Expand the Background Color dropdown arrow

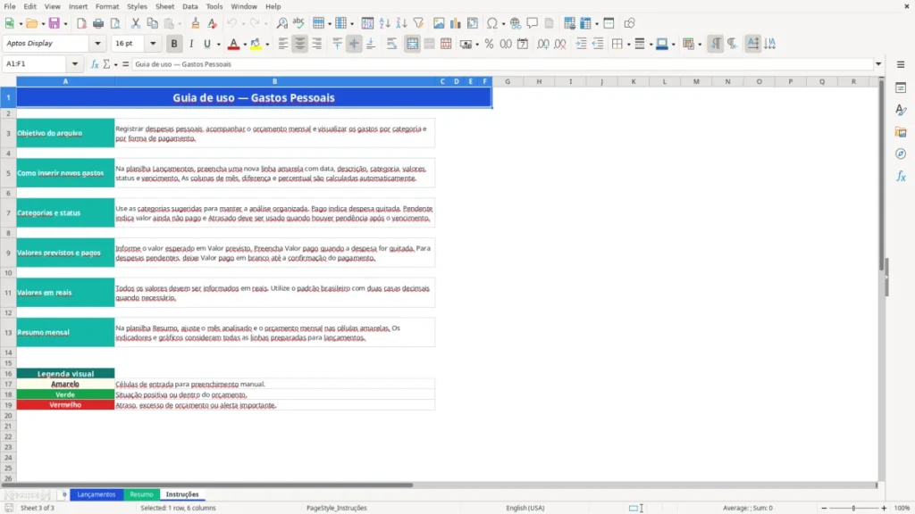coord(267,45)
